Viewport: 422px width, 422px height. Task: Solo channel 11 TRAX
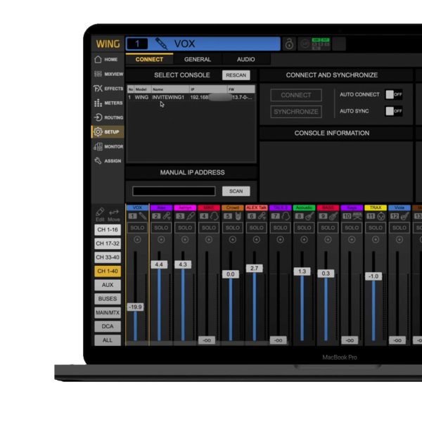[x=376, y=228]
